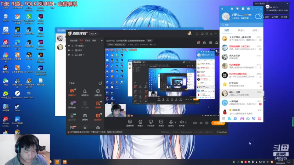The image size is (294, 165).
Task: Toggle the lock on 全屏 1 source
Action: [x=72, y=55]
